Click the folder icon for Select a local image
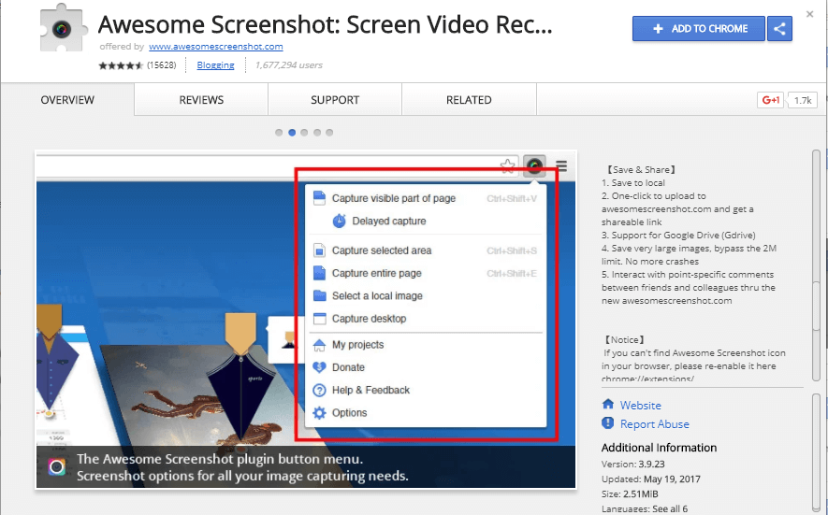 319,295
